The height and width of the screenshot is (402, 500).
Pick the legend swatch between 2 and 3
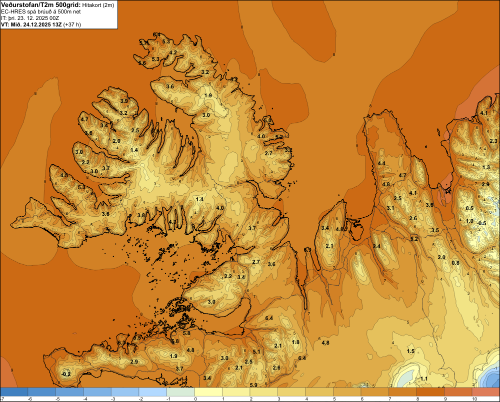[263, 392]
